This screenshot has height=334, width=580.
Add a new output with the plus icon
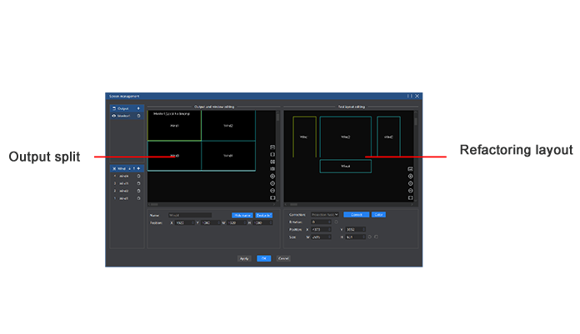tap(138, 108)
